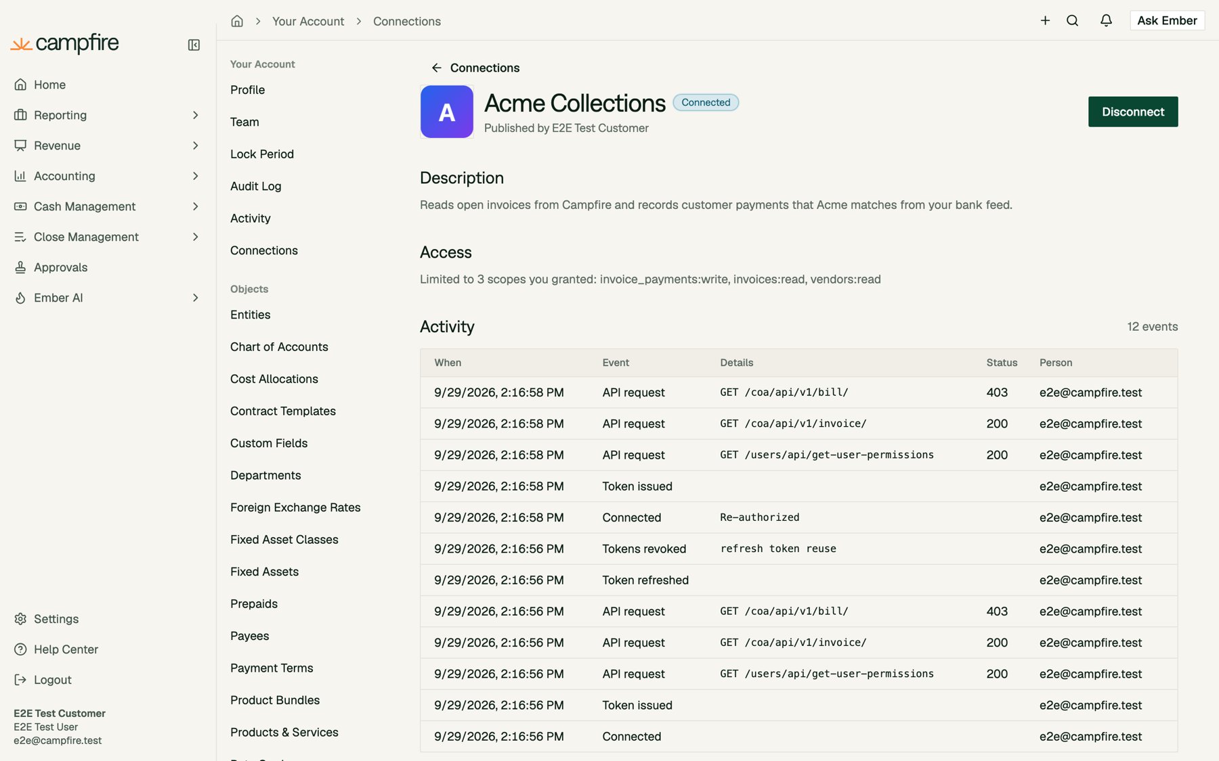
Task: Click the 'Token refreshed' event cell
Action: (x=645, y=580)
